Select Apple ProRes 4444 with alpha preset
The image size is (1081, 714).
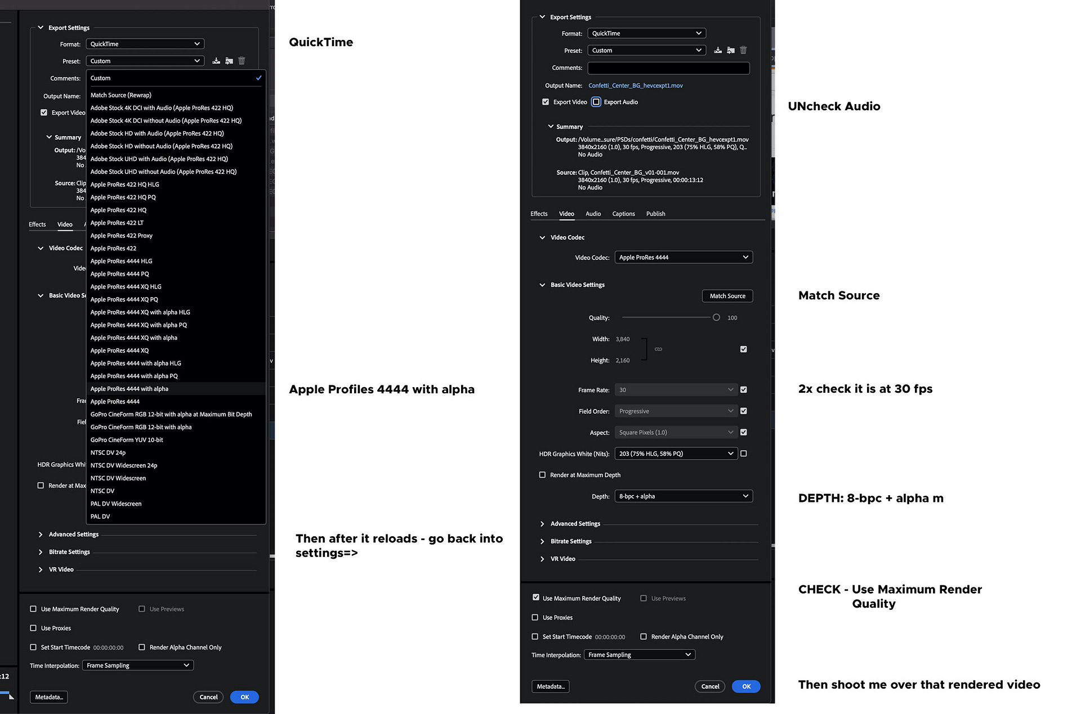click(x=176, y=389)
